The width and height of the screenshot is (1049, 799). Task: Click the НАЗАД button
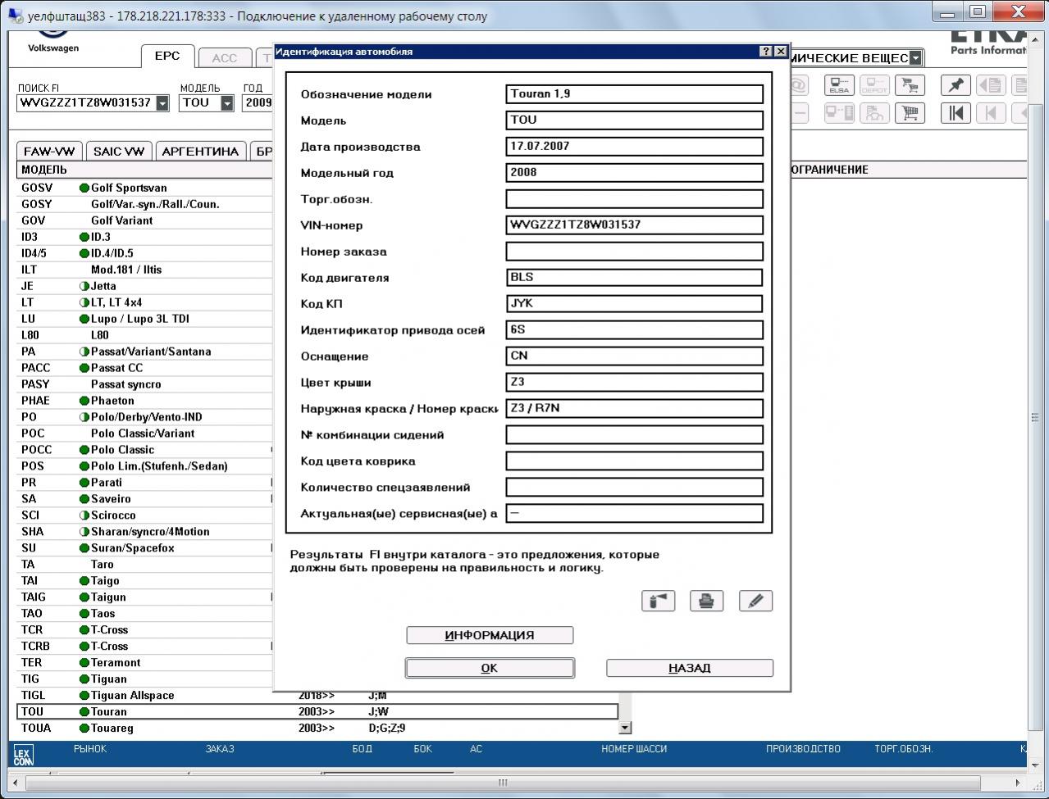(690, 668)
